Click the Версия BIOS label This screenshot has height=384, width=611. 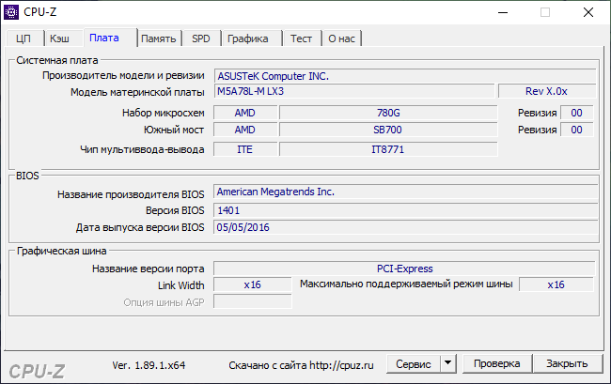175,210
